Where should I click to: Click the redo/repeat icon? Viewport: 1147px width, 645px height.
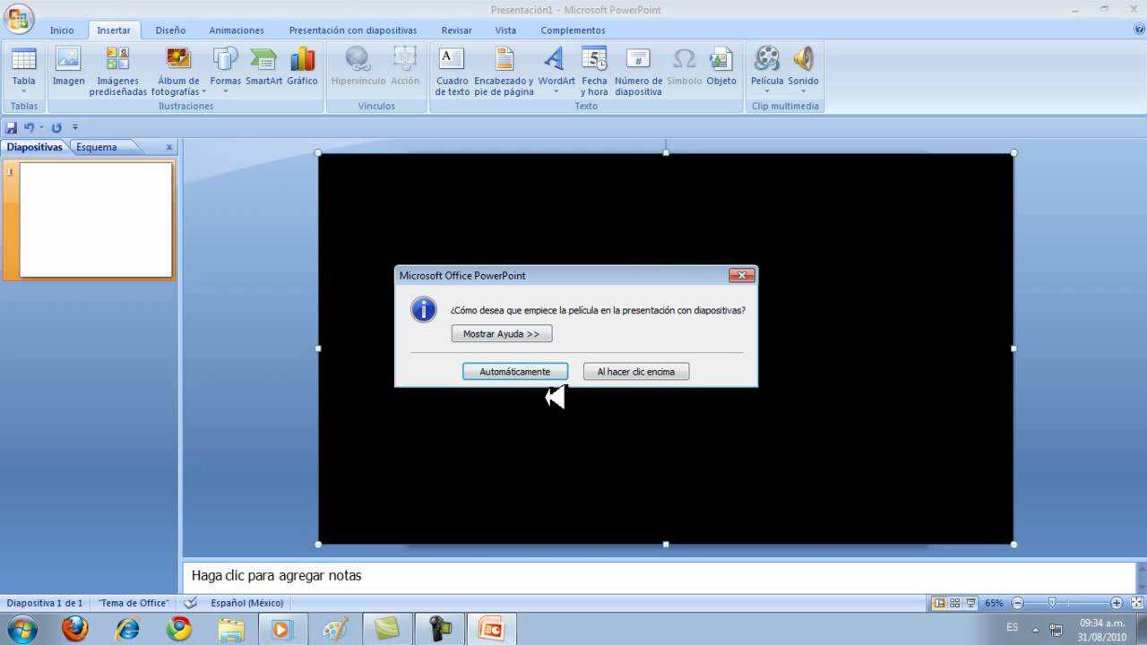click(x=56, y=127)
